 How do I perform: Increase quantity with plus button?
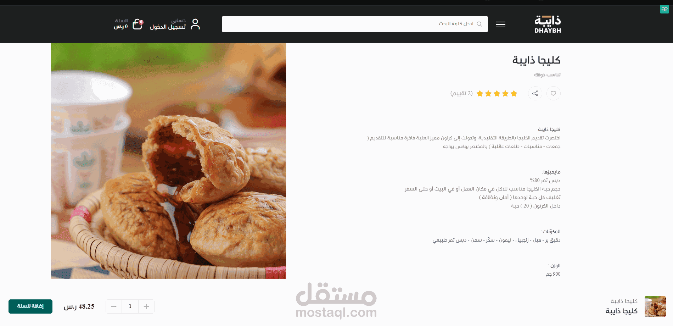146,306
